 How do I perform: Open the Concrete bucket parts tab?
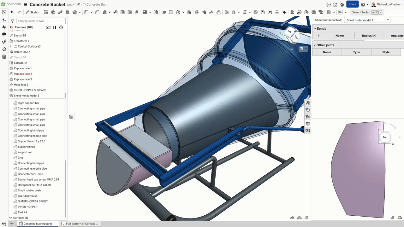click(38, 224)
